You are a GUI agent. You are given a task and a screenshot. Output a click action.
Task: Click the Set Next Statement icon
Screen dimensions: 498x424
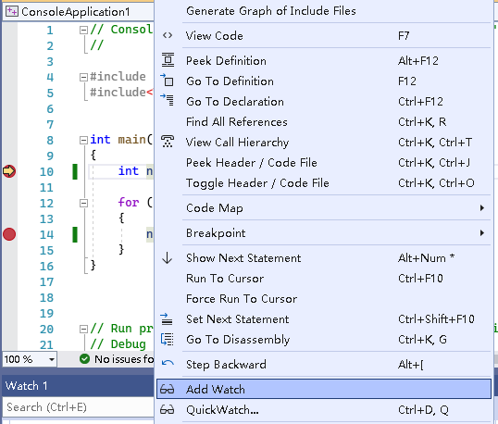click(167, 319)
